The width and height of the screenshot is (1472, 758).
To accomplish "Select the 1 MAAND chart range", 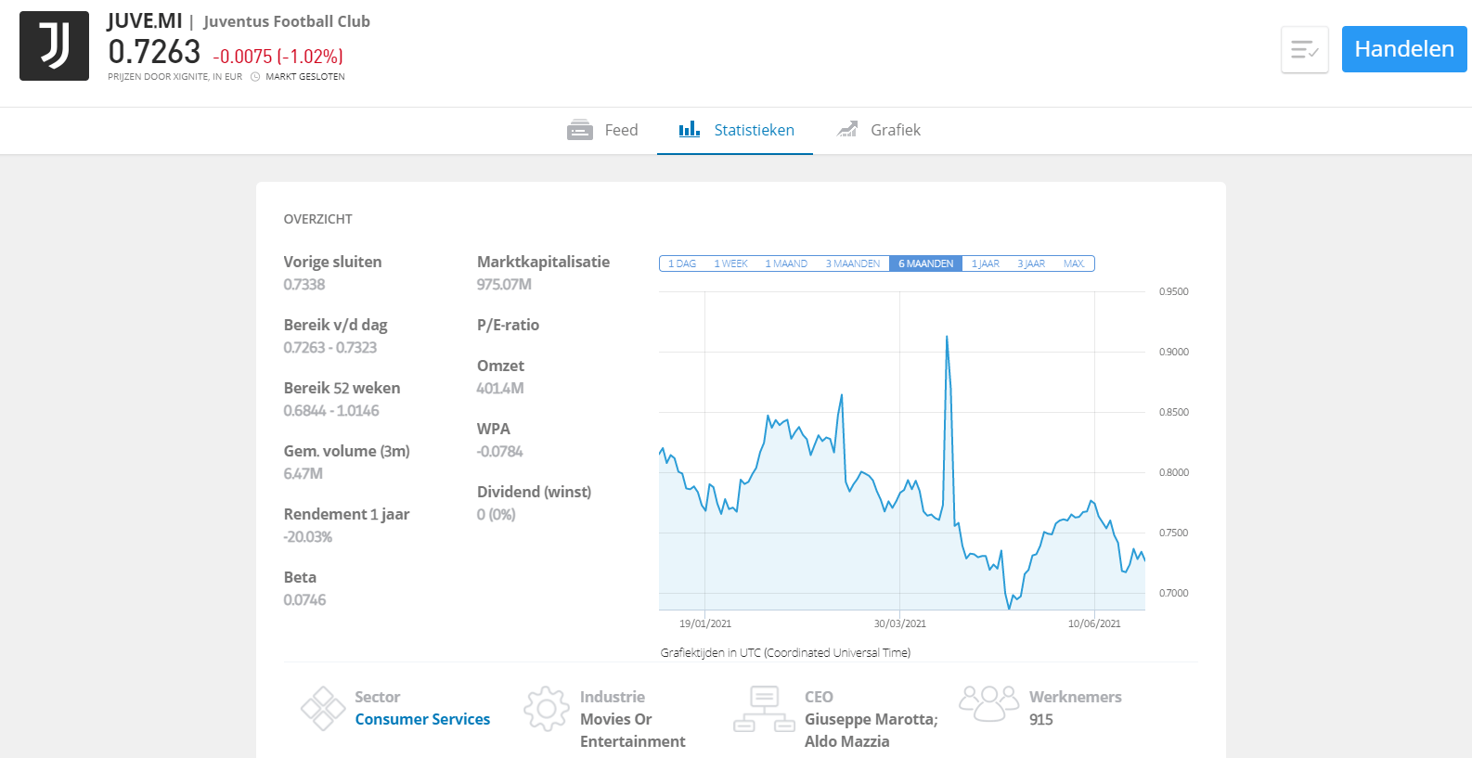I will [786, 263].
